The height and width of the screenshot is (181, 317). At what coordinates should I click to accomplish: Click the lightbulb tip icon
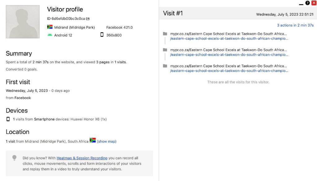point(14,158)
